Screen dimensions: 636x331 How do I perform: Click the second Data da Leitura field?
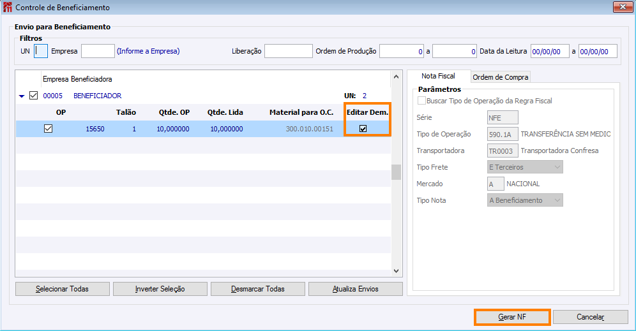click(598, 51)
